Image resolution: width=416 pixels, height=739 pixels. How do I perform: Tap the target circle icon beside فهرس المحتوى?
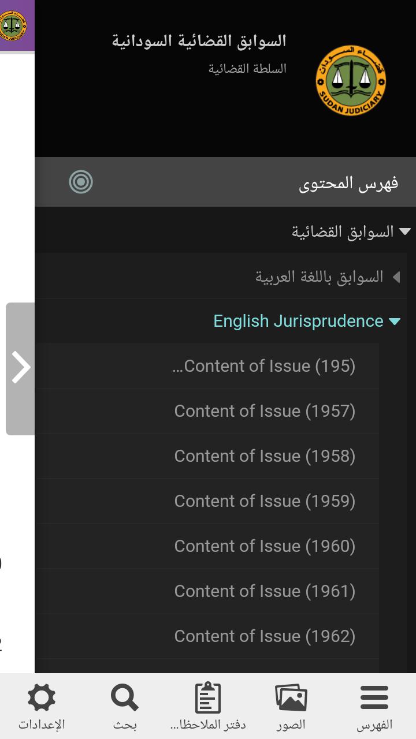[x=81, y=182]
